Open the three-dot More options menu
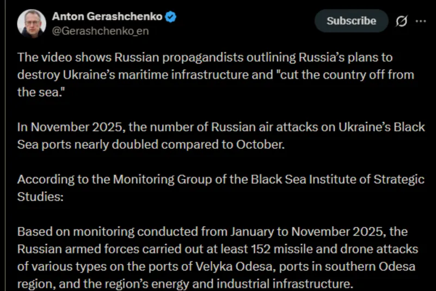Screen dimensions: 436x291 tap(421, 21)
